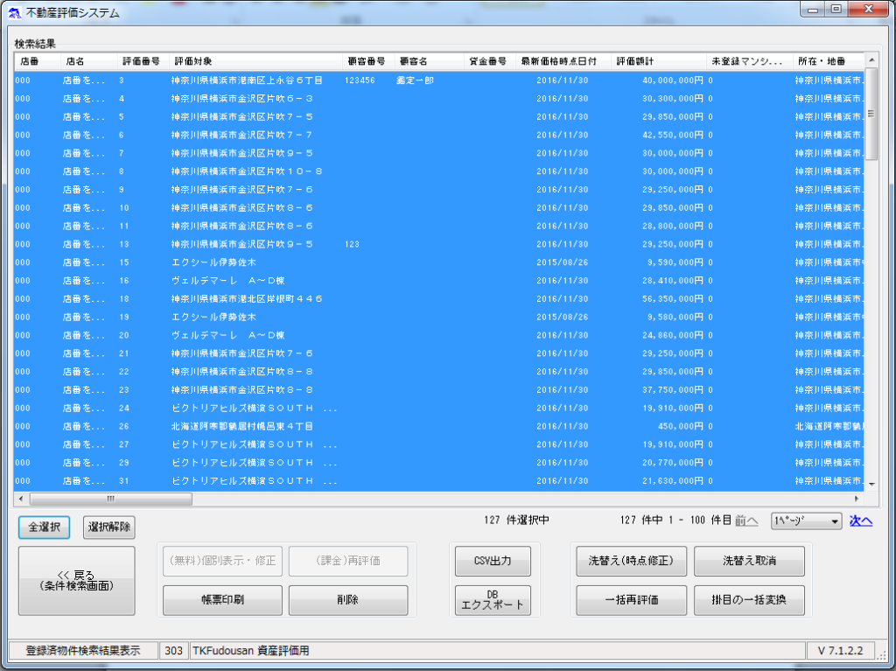Viewport: 896px width, 671px height.
Task: Click the 削除 button
Action: click(x=347, y=600)
